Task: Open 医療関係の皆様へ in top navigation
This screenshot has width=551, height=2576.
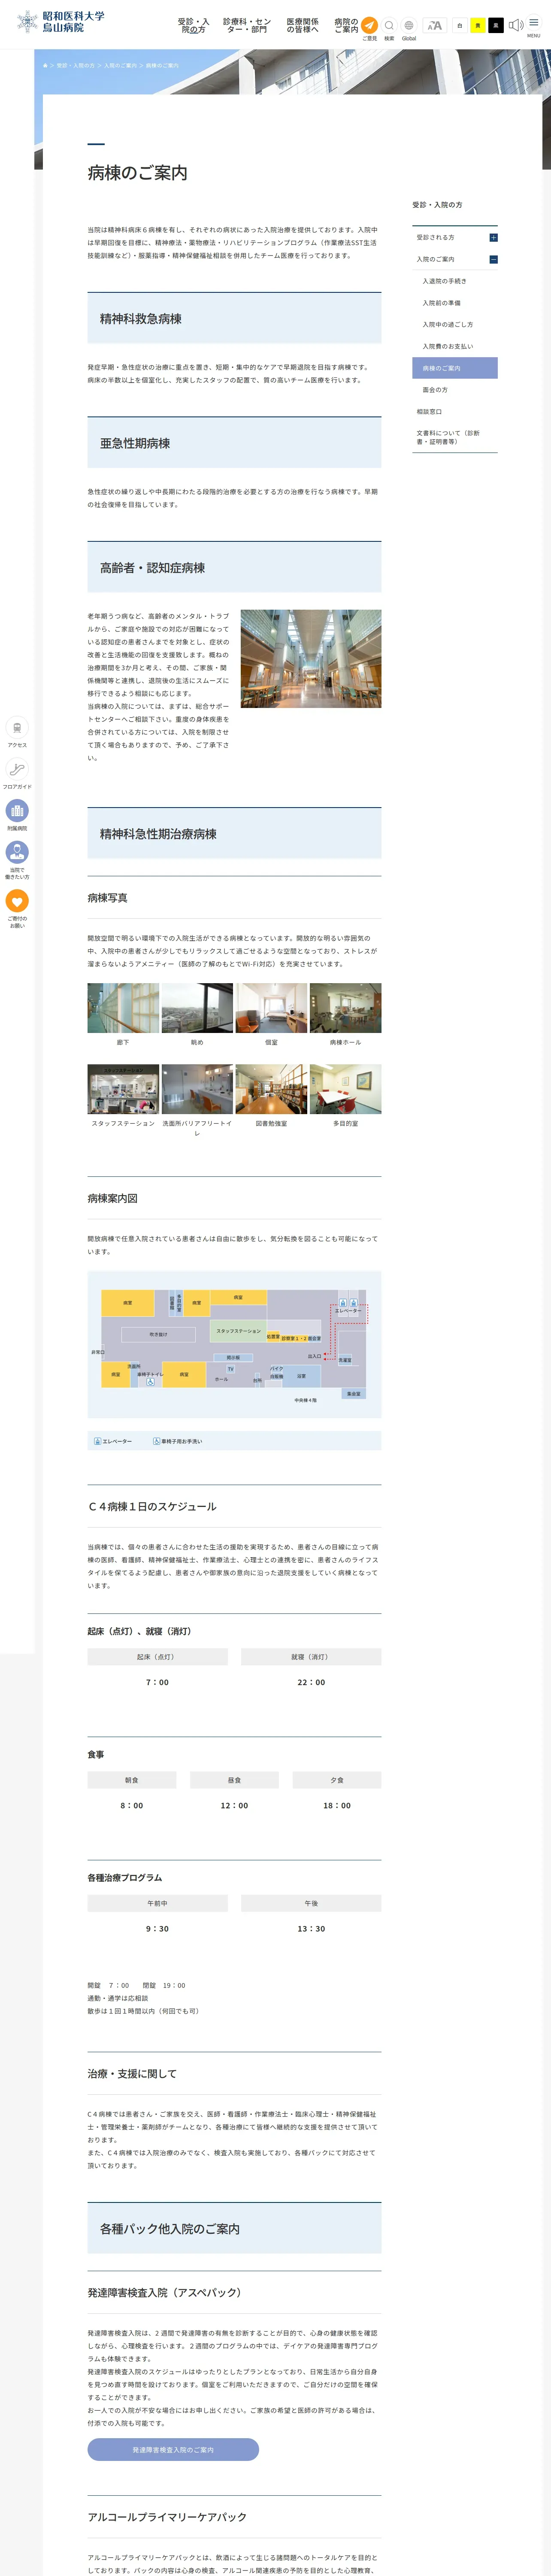Action: point(302,25)
